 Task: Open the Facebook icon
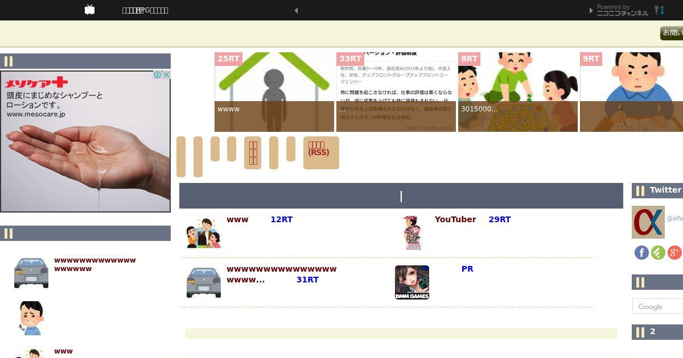tap(641, 253)
